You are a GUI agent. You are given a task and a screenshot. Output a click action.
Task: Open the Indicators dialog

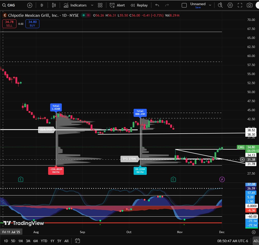click(x=75, y=5)
